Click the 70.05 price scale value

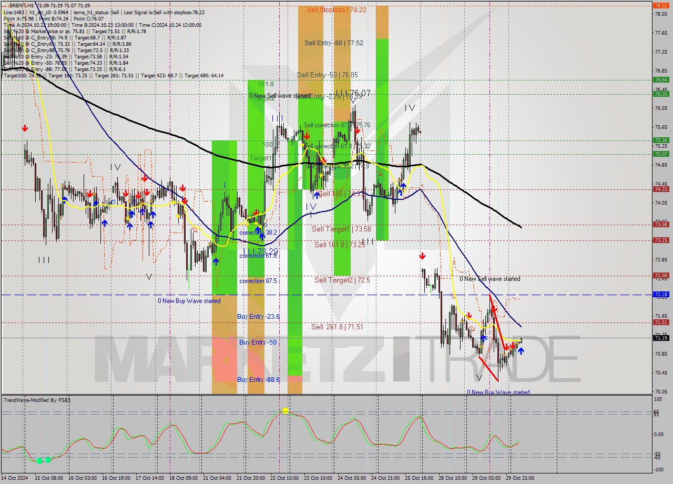point(660,391)
